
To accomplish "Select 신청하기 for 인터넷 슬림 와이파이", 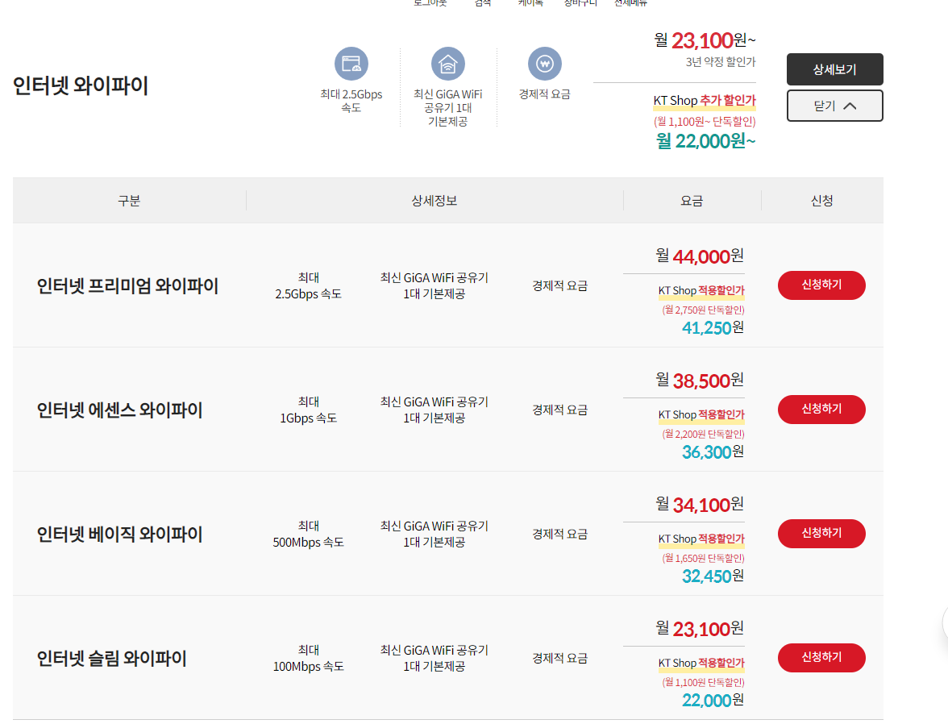I will 821,658.
